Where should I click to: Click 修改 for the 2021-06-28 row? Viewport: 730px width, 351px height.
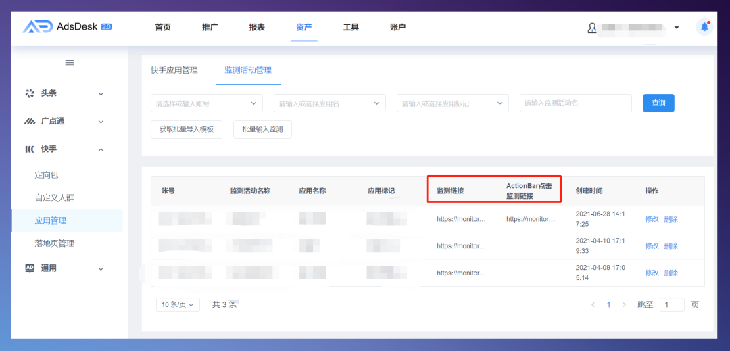(652, 219)
